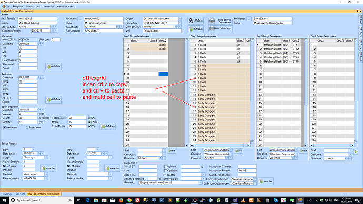Click the MII input field
Screen dimensions: 363x204
coord(28,48)
